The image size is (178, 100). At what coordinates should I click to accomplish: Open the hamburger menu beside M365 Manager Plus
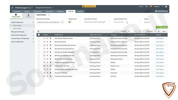click(12, 8)
